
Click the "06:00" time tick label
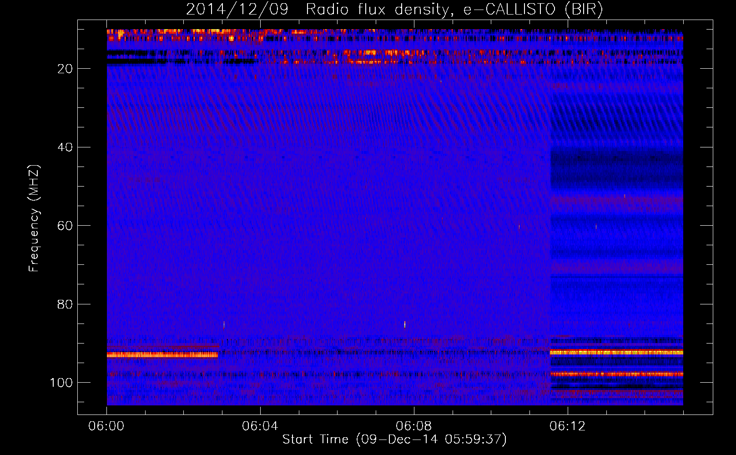tap(106, 426)
